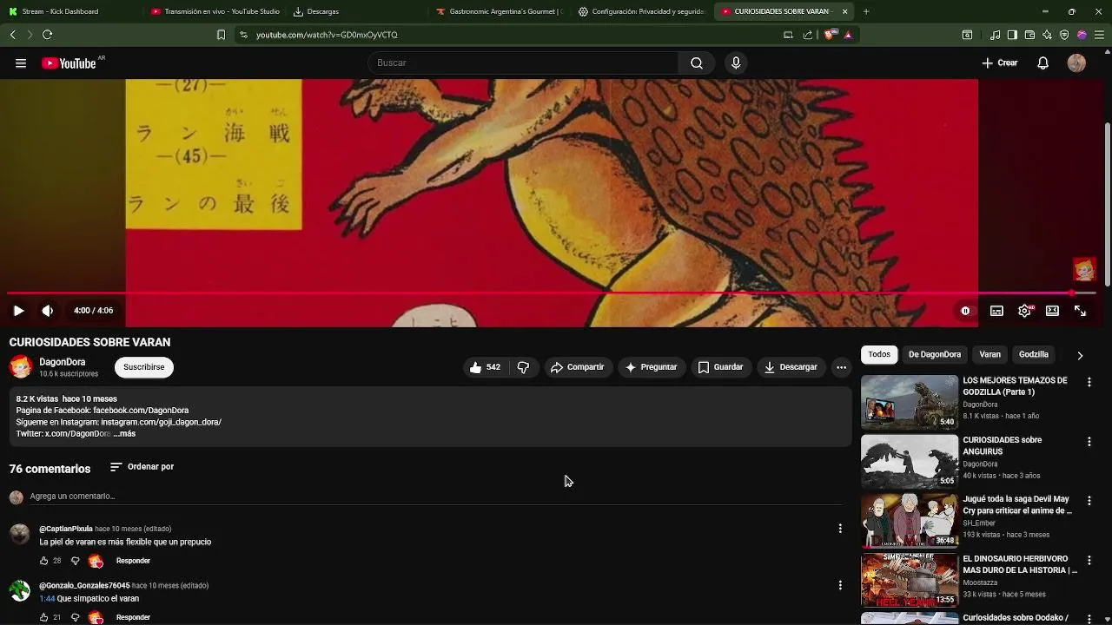Open the Devil May Cry video title

click(x=1017, y=505)
